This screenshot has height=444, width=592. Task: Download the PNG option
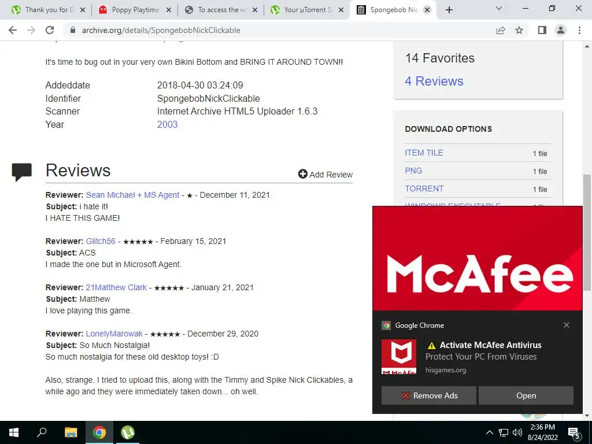pos(413,171)
